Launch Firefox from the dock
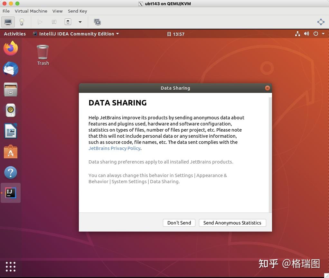329x278 pixels. click(x=11, y=48)
